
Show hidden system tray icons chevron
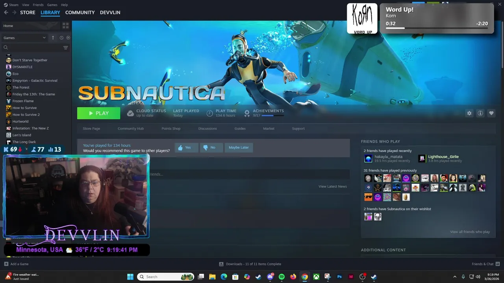click(455, 277)
